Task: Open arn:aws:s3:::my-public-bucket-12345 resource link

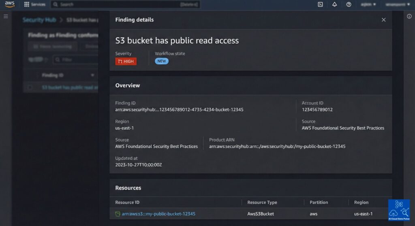Action: tap(158, 214)
